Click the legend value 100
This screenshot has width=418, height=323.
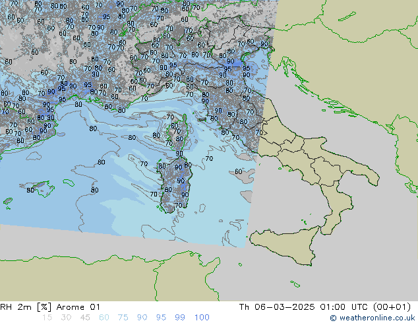tap(202, 318)
